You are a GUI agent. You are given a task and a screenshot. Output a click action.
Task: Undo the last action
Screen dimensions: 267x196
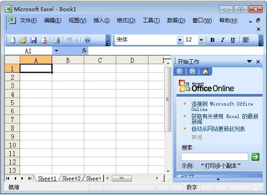[69, 40]
